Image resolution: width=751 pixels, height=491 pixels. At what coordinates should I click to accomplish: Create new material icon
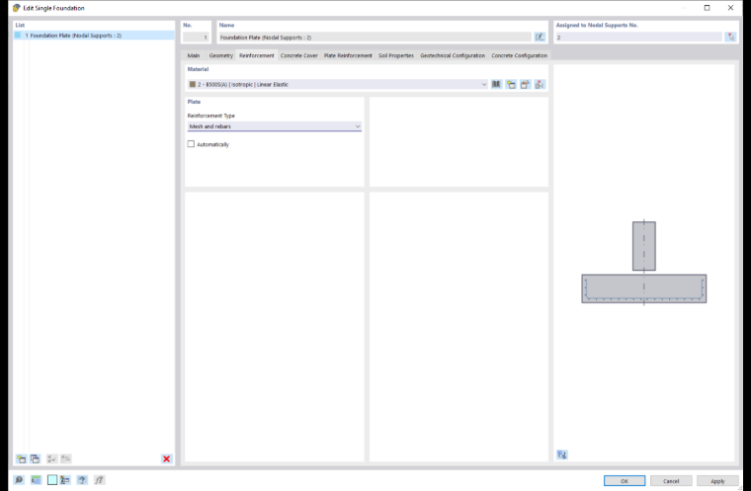point(511,84)
